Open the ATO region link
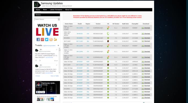Viewport: 188px width, 103px height. pyautogui.click(x=88, y=46)
